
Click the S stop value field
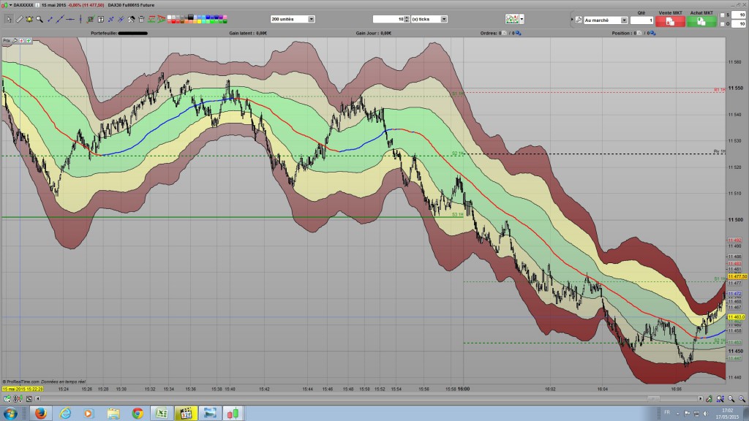[x=739, y=15]
